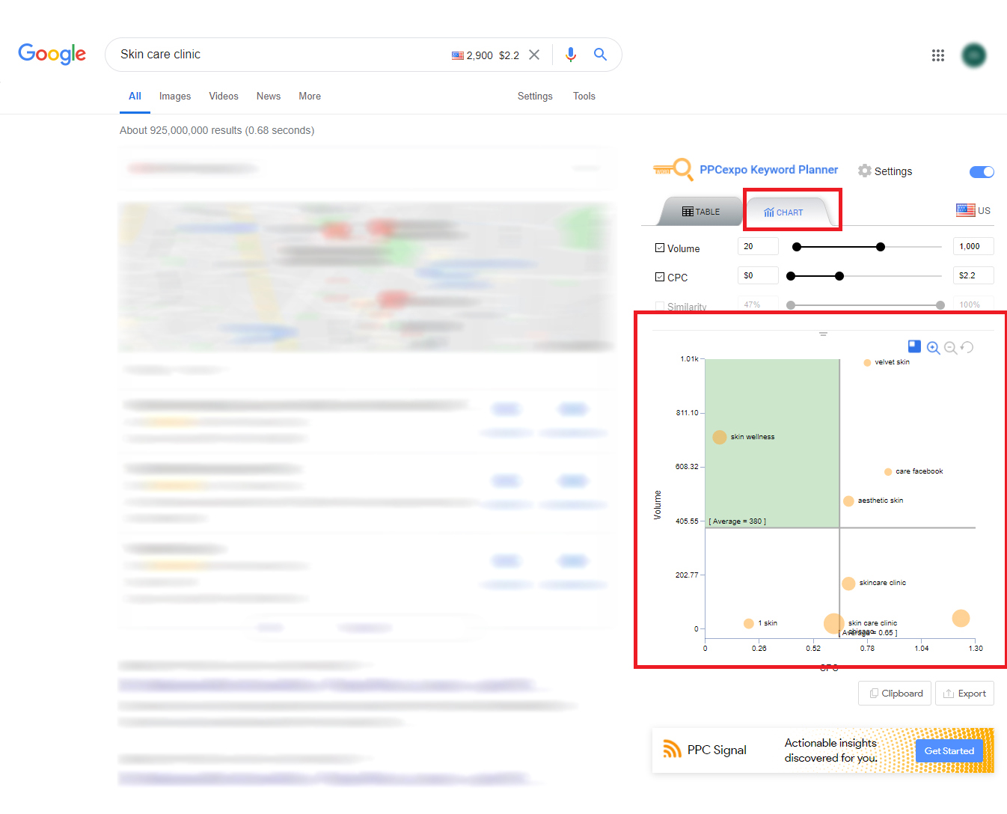Zoom in on the chart
The image size is (1007, 814).
(x=933, y=348)
